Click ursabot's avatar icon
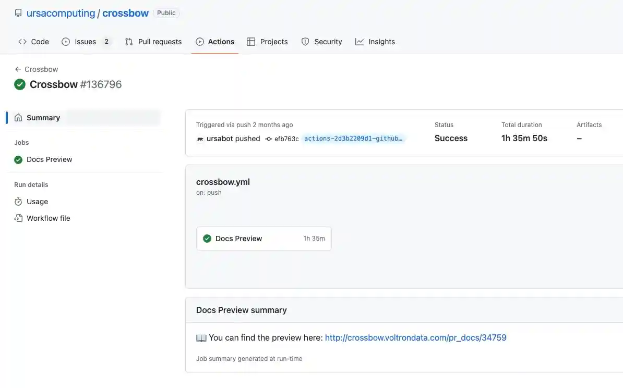The width and height of the screenshot is (623, 388). [x=201, y=139]
